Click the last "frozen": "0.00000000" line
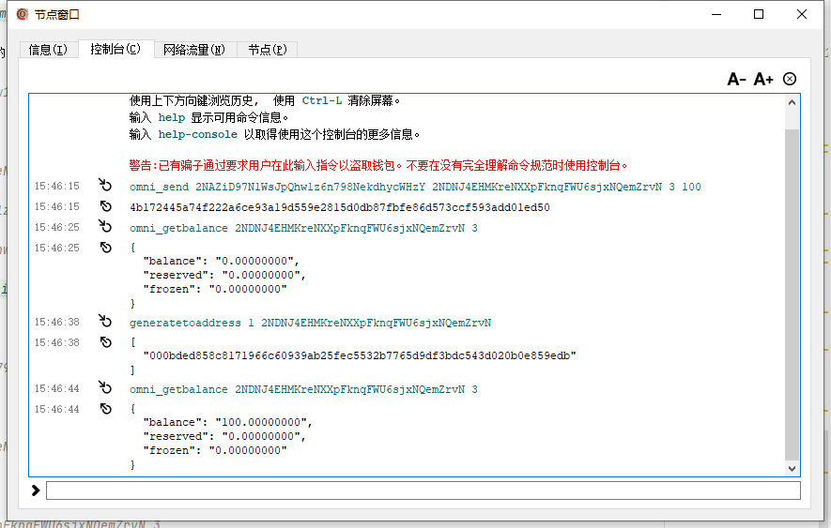Screen dimensions: 831x528 [215, 451]
